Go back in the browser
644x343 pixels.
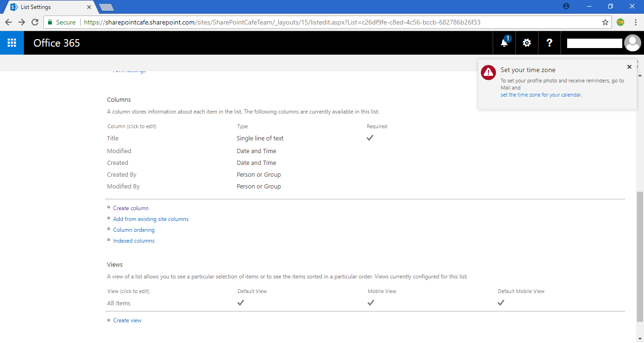8,22
